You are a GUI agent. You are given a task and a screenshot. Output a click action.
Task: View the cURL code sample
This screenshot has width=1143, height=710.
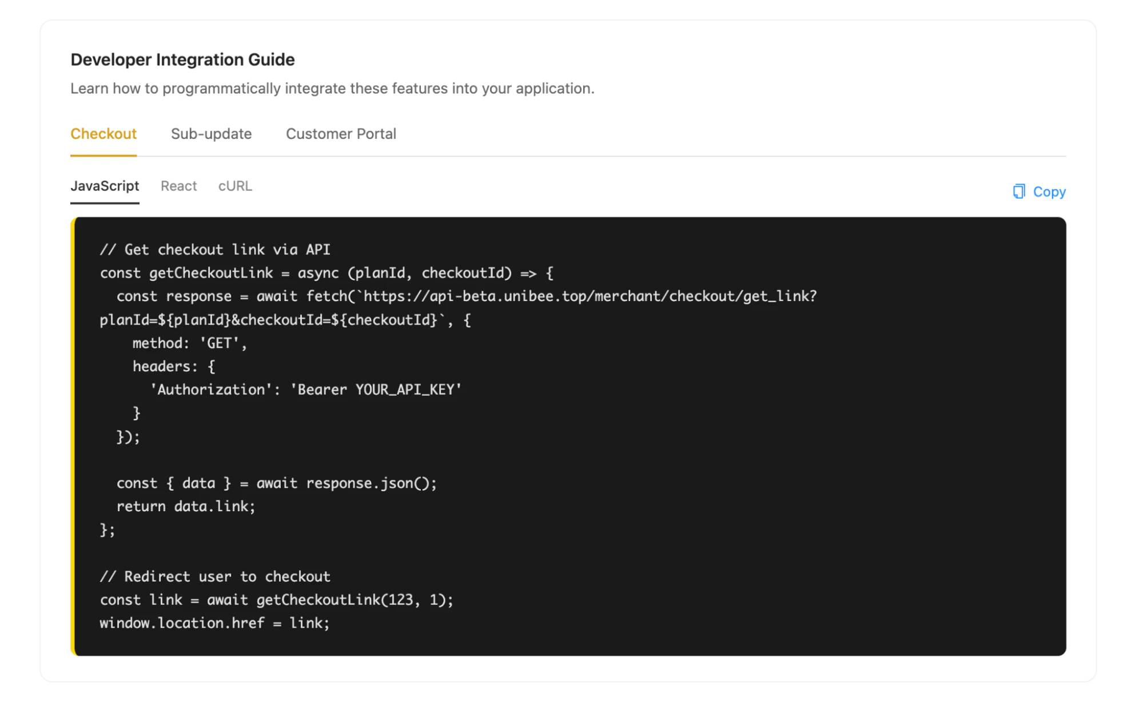(234, 186)
